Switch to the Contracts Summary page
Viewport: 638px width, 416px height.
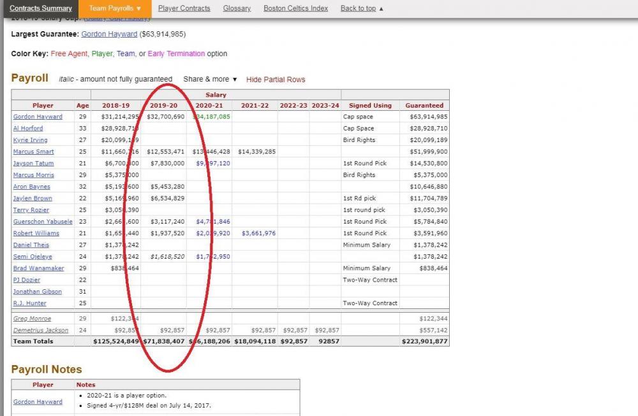click(40, 8)
